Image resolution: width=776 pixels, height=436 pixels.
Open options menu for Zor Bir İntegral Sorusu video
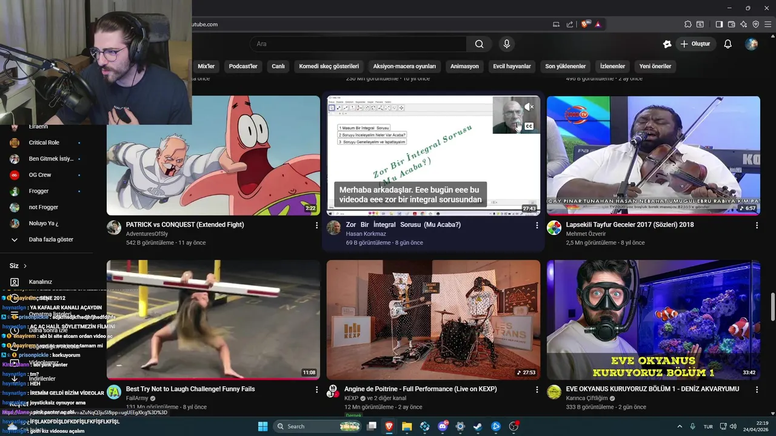click(537, 225)
